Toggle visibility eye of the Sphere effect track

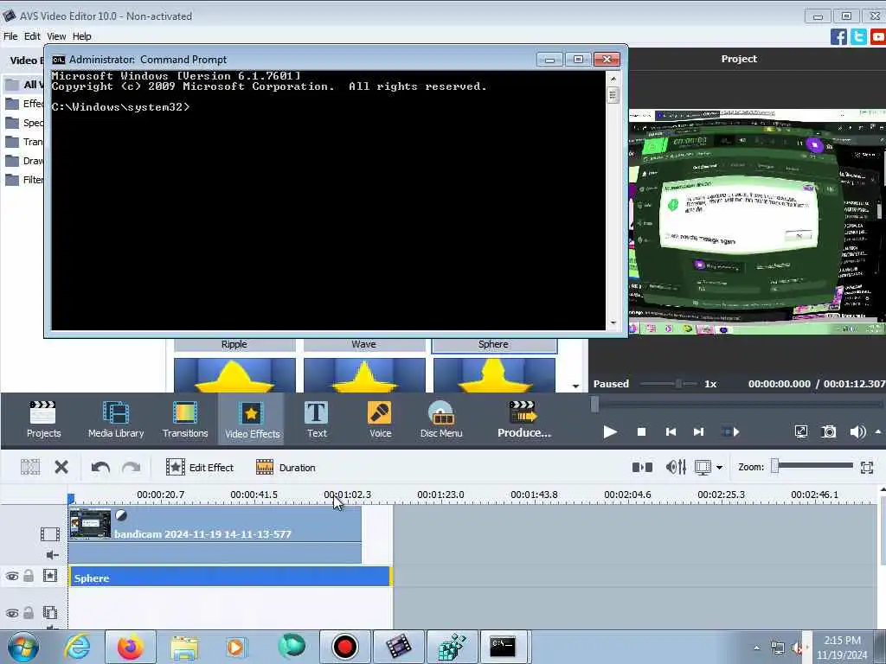click(x=12, y=576)
